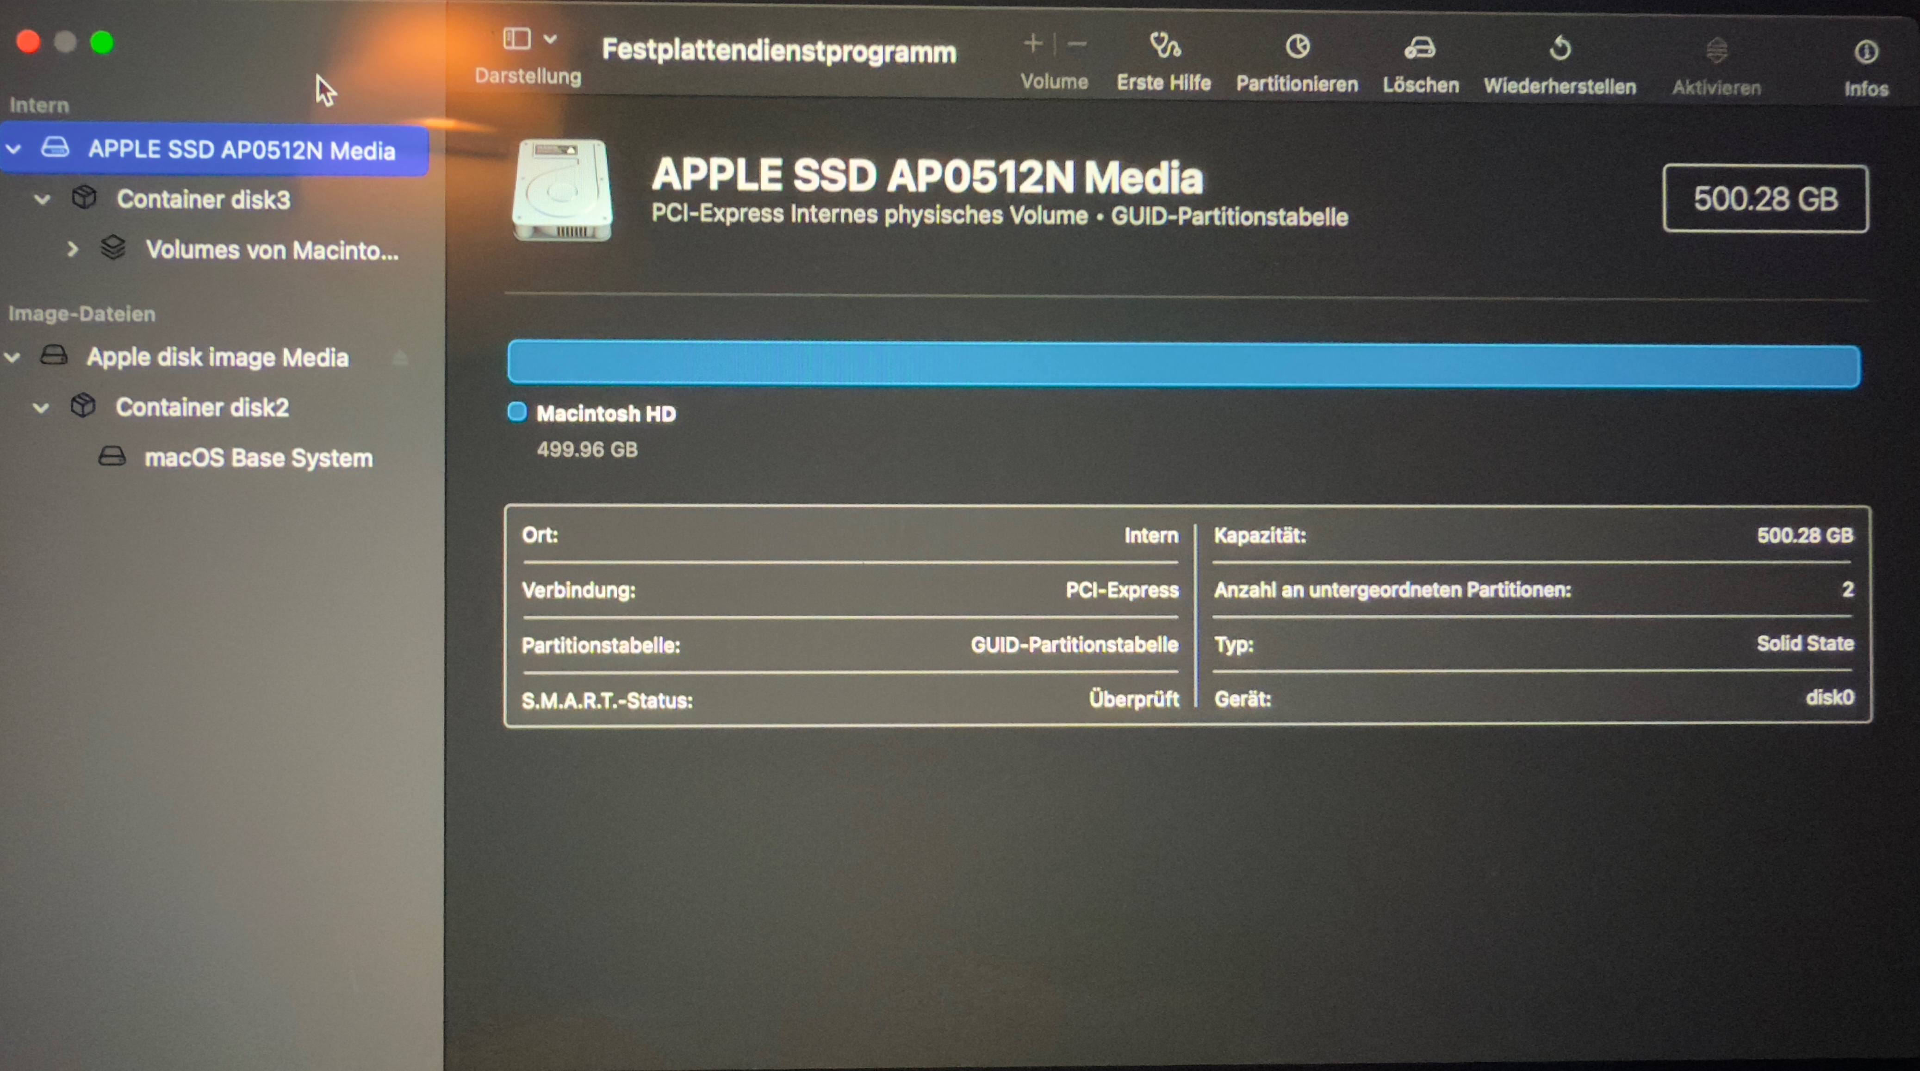Viewport: 1920px width, 1071px height.
Task: Click the Macintosh HD blue legend swatch
Action: point(516,412)
